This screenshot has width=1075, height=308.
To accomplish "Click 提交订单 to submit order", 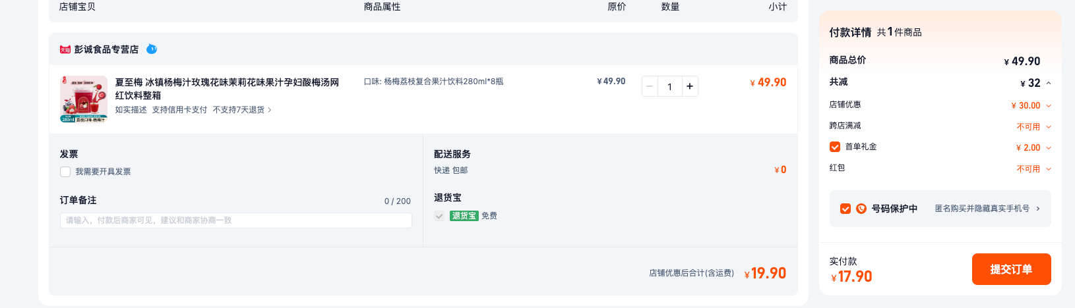I will [1011, 269].
